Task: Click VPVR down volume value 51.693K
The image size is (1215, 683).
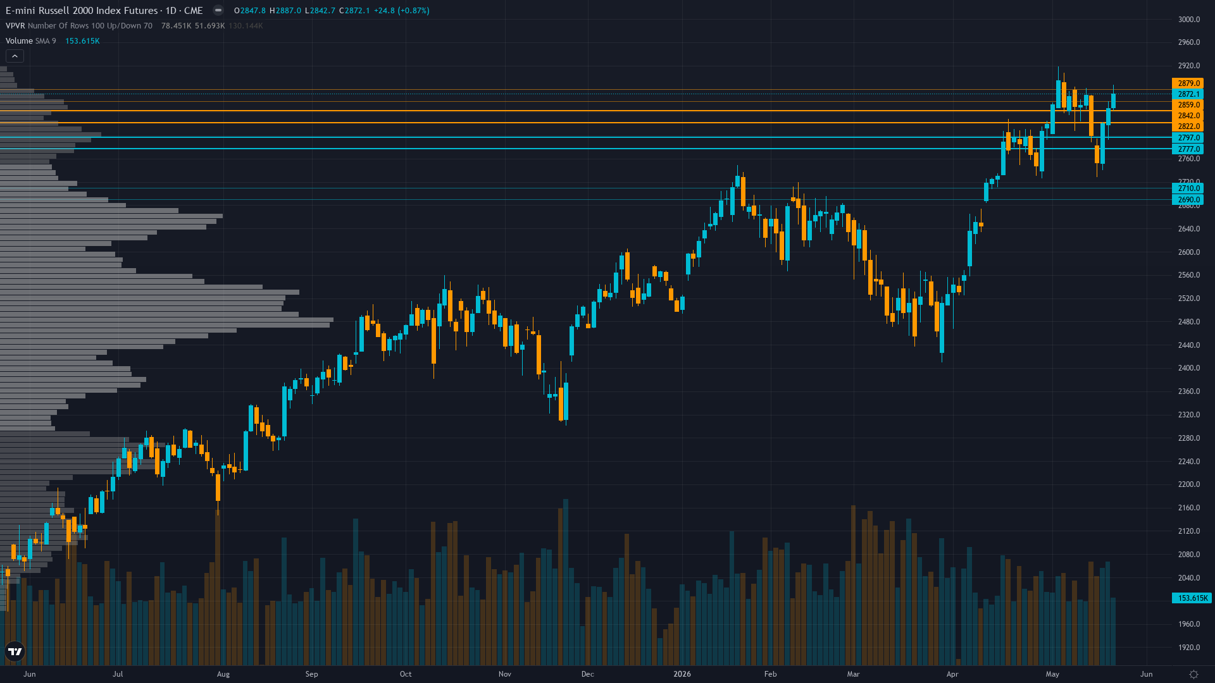Action: tap(209, 26)
